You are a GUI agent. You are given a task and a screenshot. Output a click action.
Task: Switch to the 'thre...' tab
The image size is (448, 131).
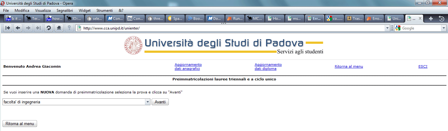coord(155,19)
